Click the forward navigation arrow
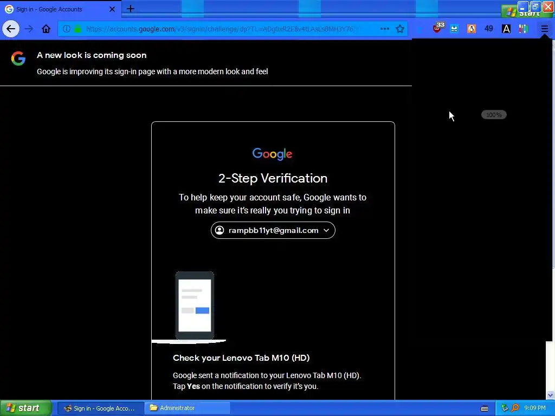 (x=29, y=29)
